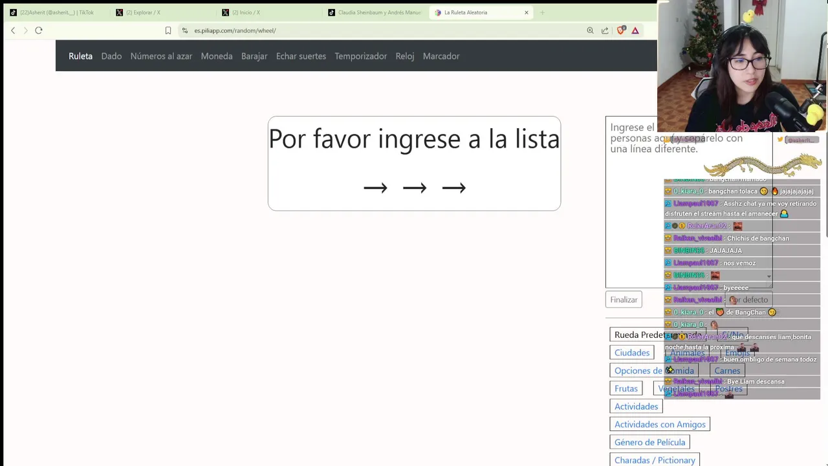Select the Charadas / Pictionary preset
The height and width of the screenshot is (466, 828).
655,460
